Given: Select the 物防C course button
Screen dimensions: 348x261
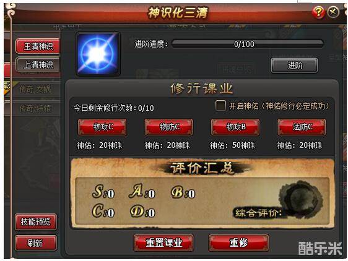Looking at the screenshot, I should point(169,127).
